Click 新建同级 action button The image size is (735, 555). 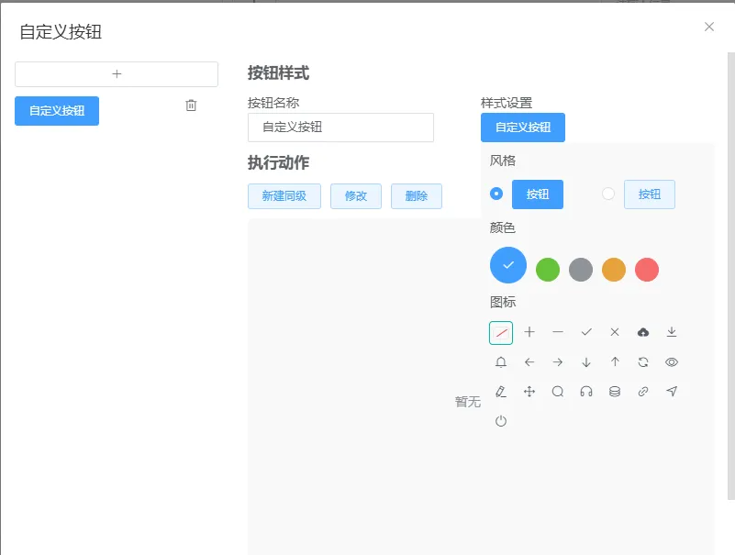click(284, 196)
